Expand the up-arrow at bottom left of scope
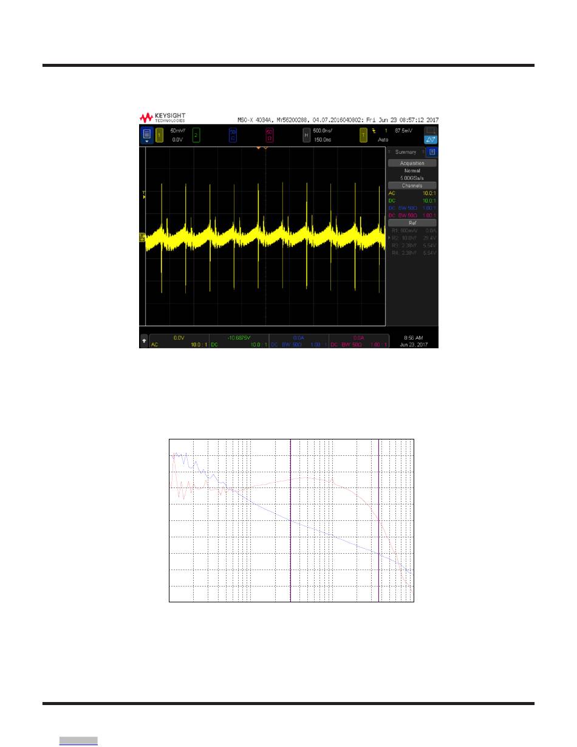The image size is (577, 747). (x=144, y=341)
